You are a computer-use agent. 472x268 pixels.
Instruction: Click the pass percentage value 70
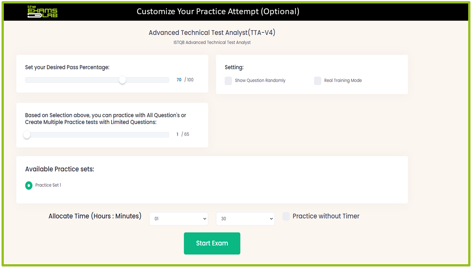179,80
